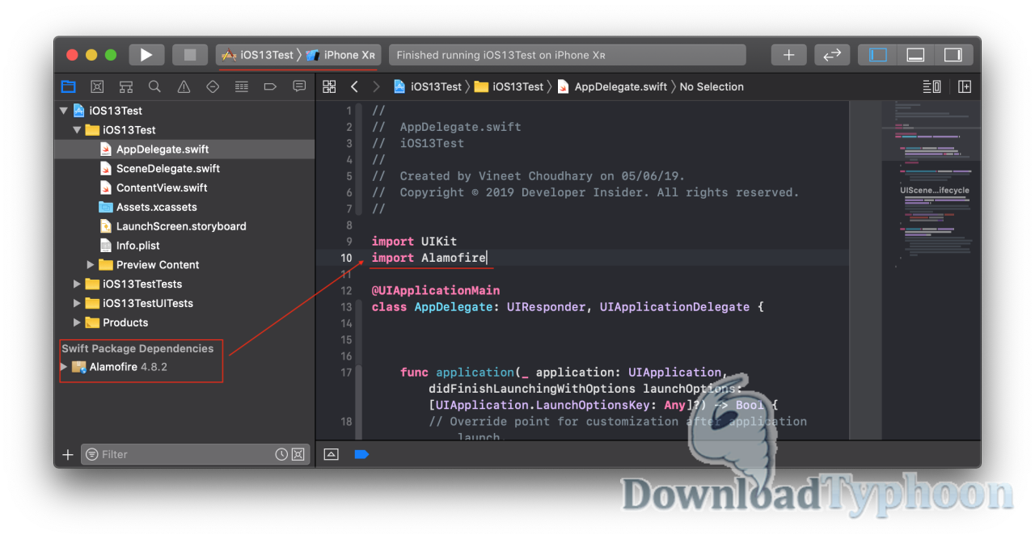Open the Debug navigator tab
This screenshot has width=1035, height=539.
click(241, 86)
